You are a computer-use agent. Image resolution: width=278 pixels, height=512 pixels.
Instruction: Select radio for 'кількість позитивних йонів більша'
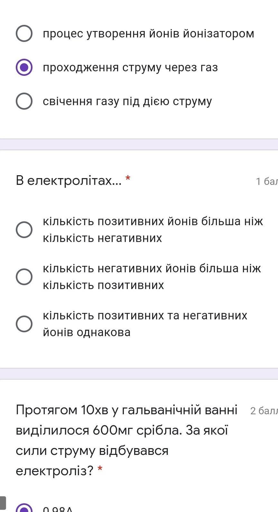pyautogui.click(x=24, y=230)
